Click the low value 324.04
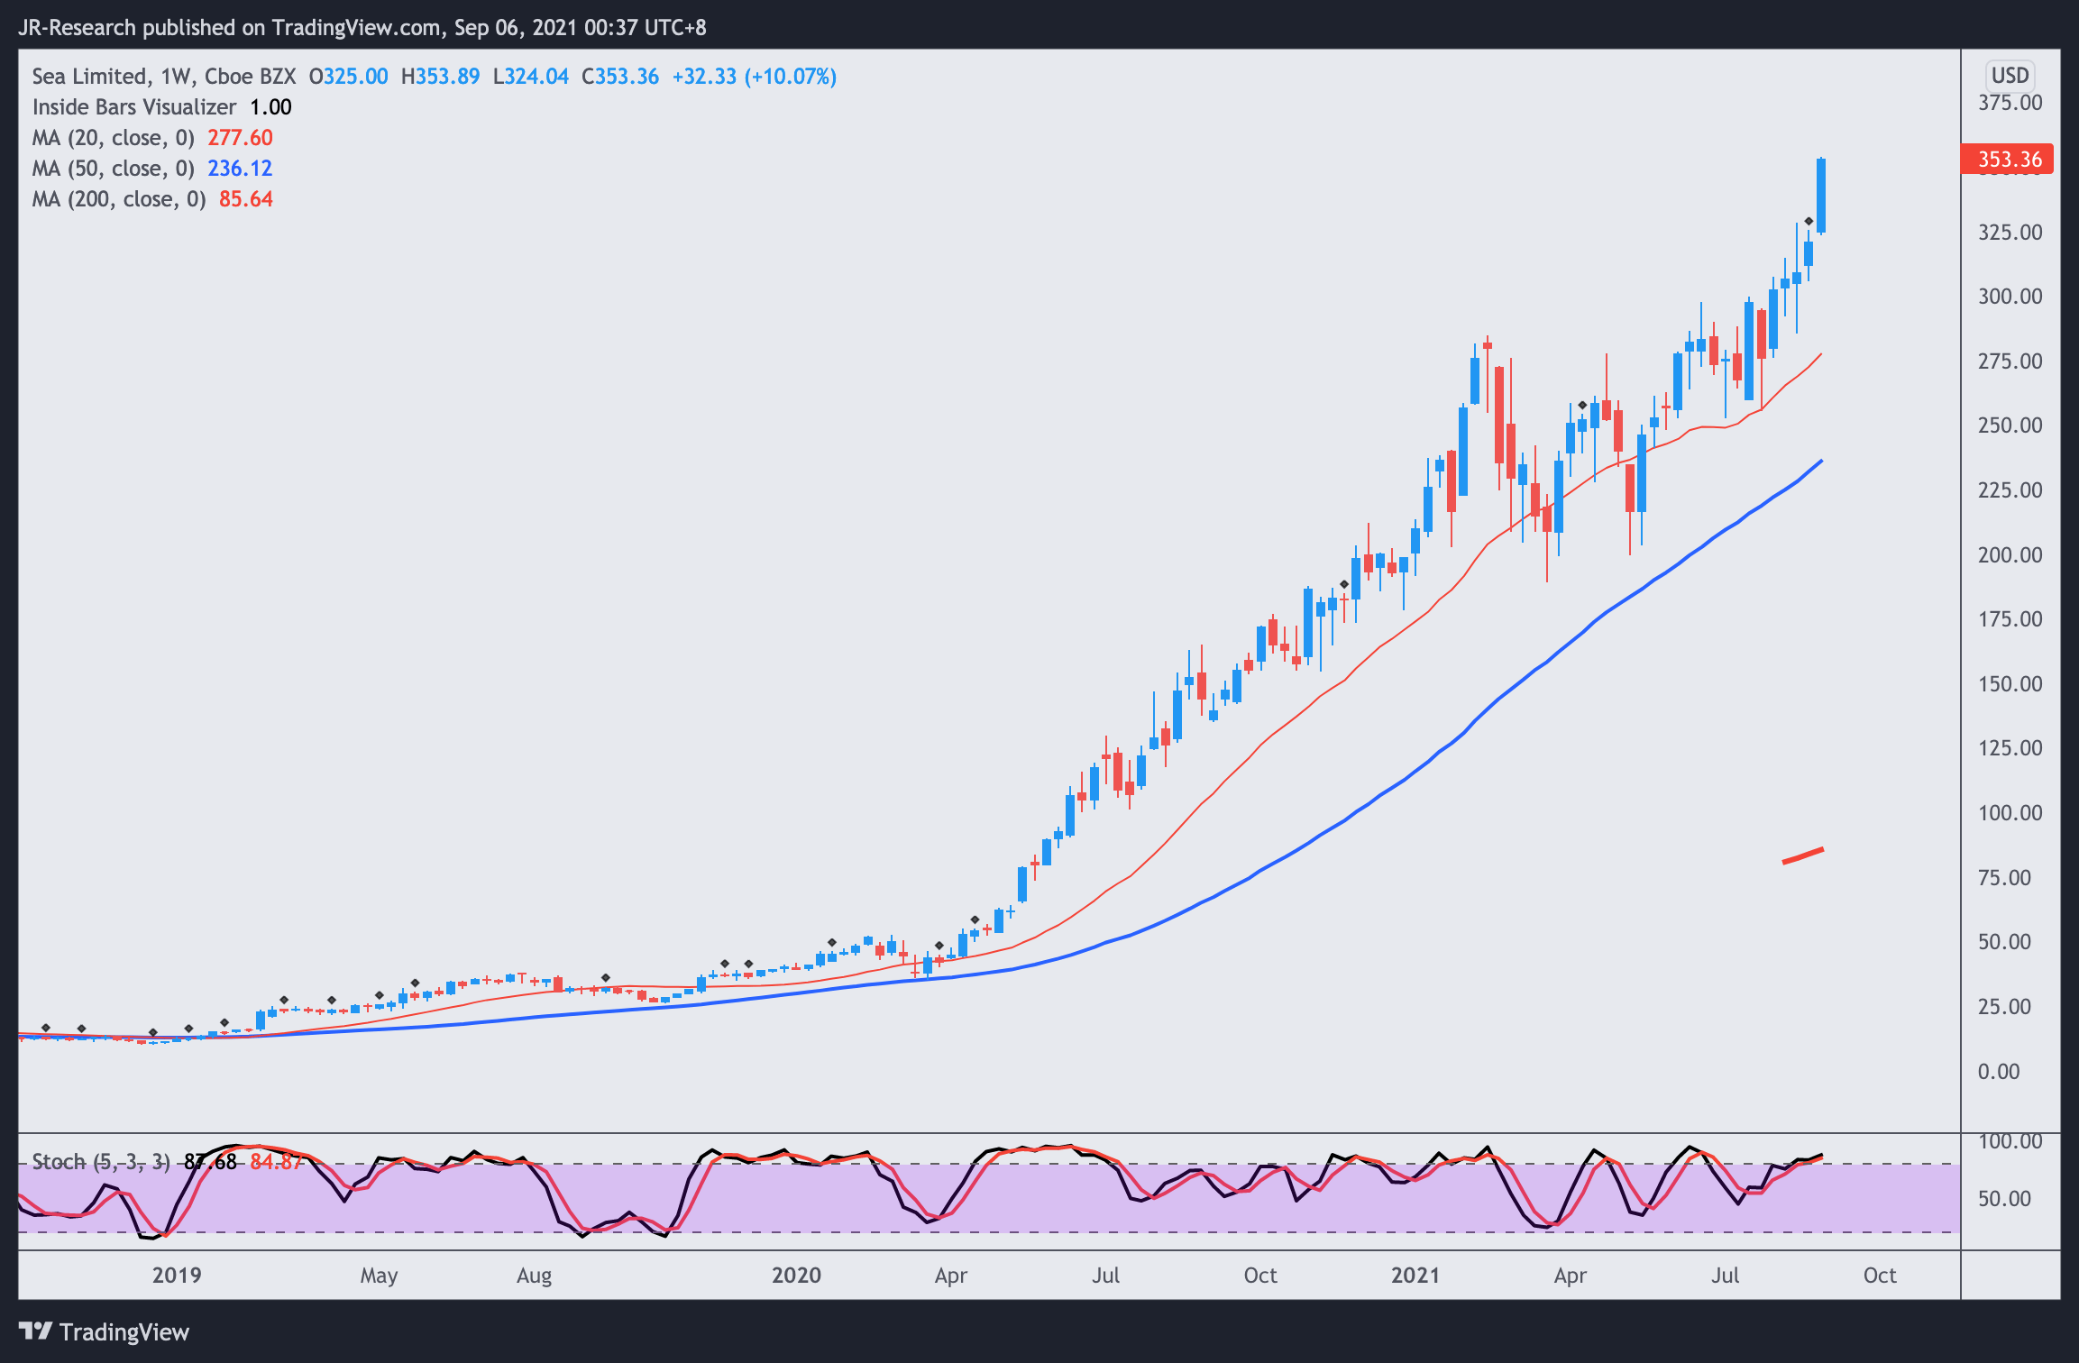Viewport: 2079px width, 1363px height. click(x=536, y=77)
